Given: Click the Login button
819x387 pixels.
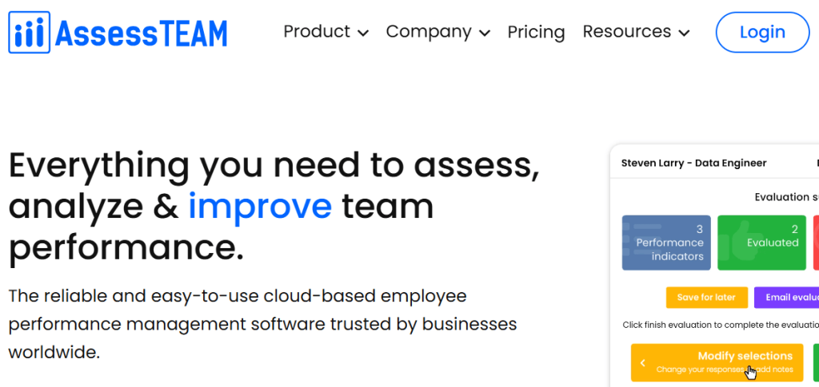Looking at the screenshot, I should tap(762, 32).
